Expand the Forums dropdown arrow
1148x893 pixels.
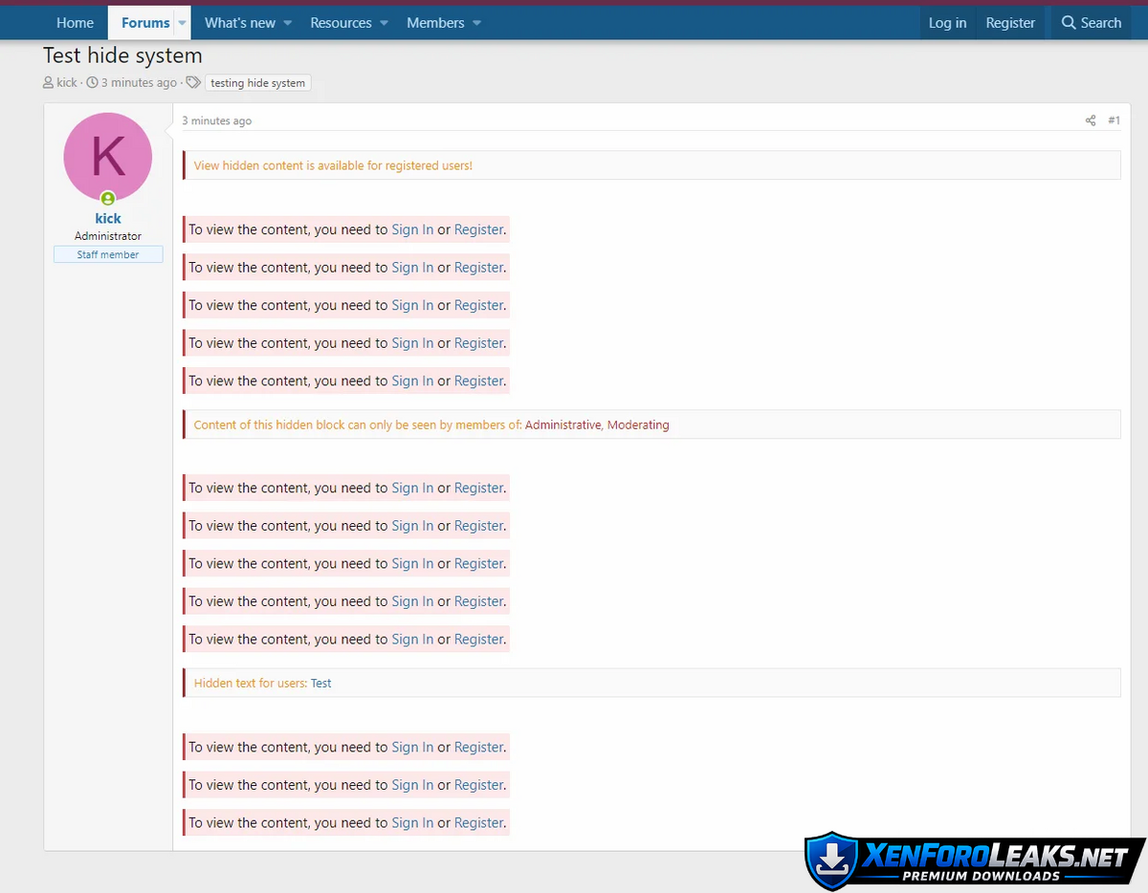(x=182, y=23)
